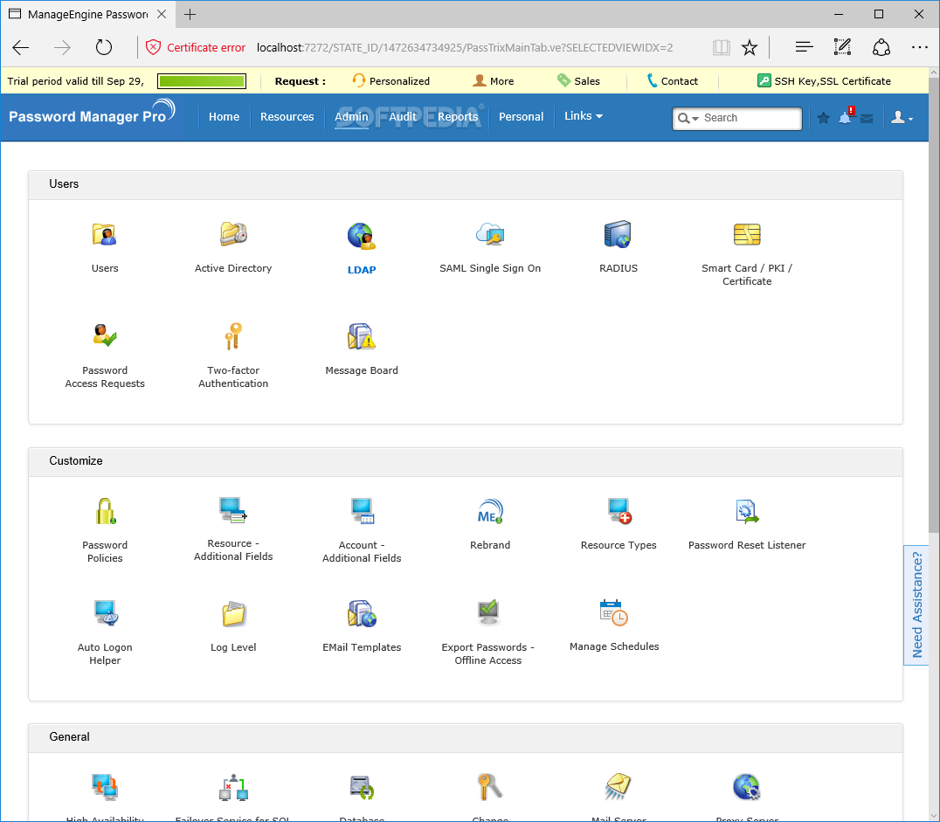Open Account - Additional Fields icon

click(362, 511)
